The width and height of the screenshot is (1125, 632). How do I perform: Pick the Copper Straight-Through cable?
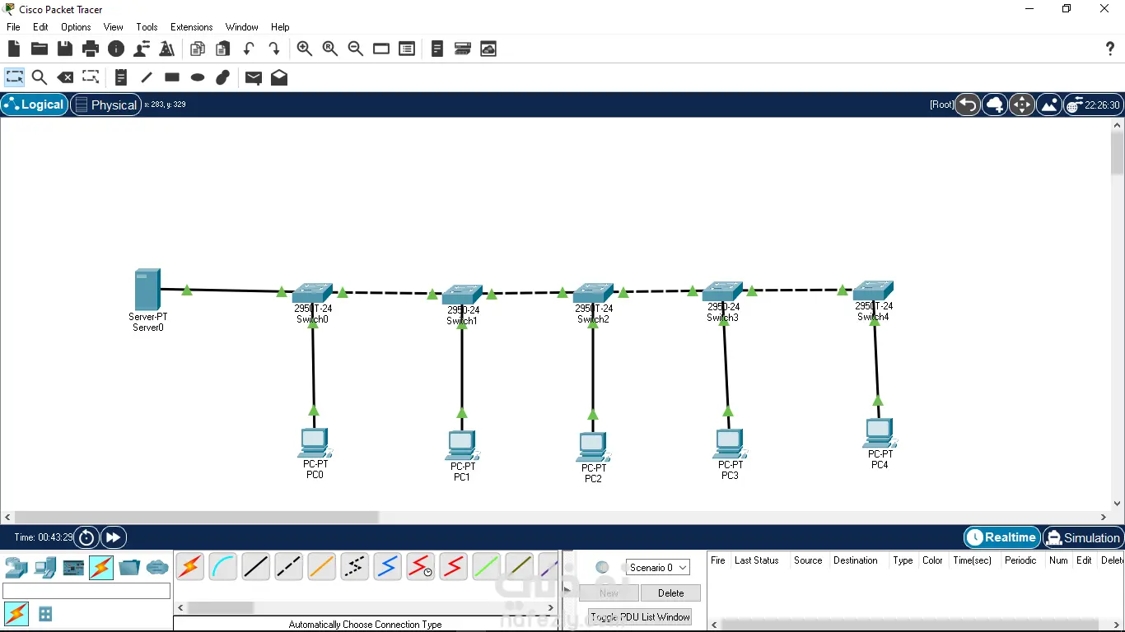click(x=256, y=566)
